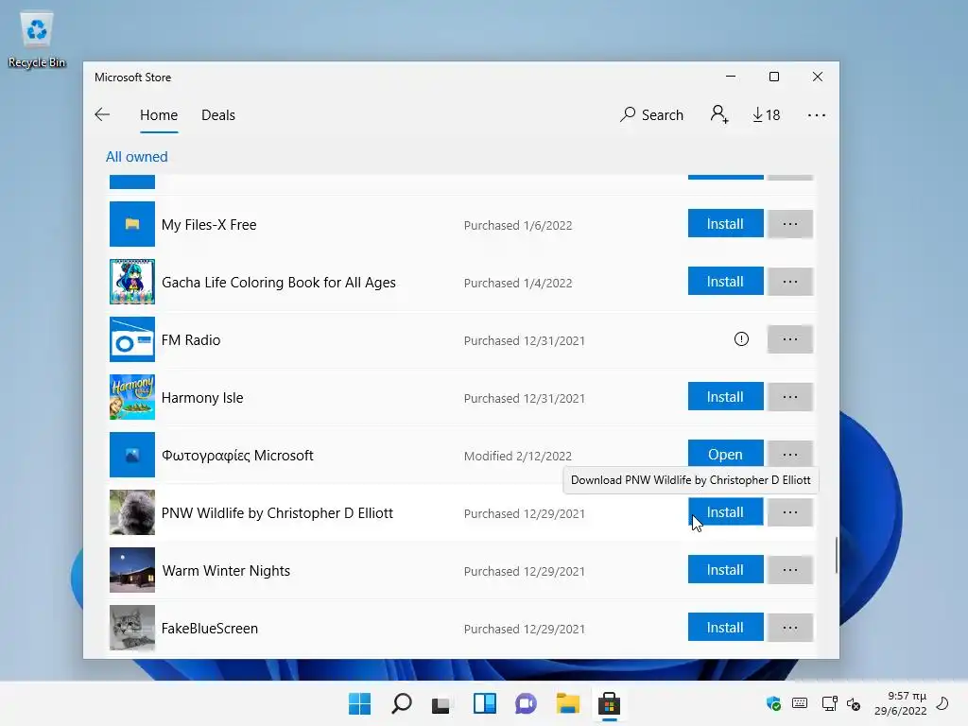Select the Harmony Isle title text
This screenshot has height=726, width=968.
point(202,398)
